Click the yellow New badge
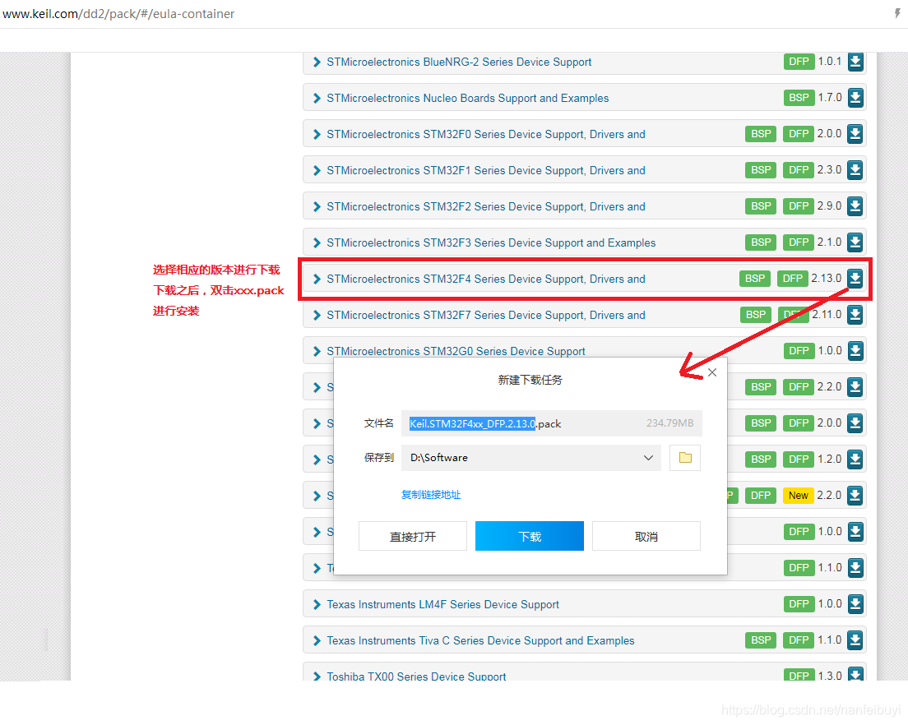908x725 pixels. coord(798,496)
